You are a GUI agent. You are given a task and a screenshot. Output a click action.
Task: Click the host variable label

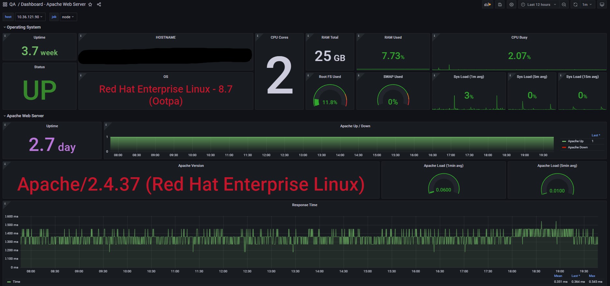[x=8, y=17]
